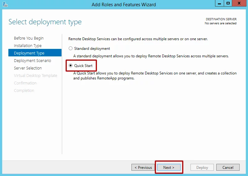Close the wizard with the red X
The image size is (248, 176).
239,3
